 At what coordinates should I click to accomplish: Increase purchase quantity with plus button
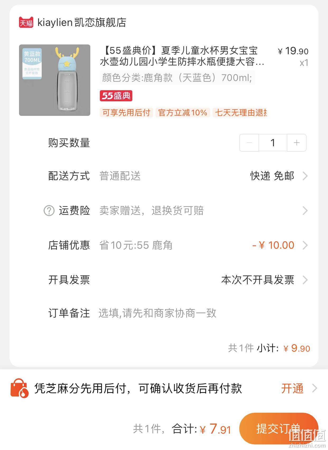coord(297,143)
